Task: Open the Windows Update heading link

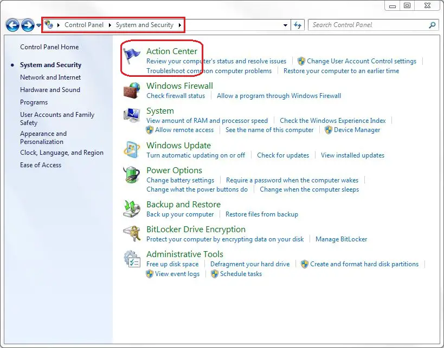Action: coord(178,145)
